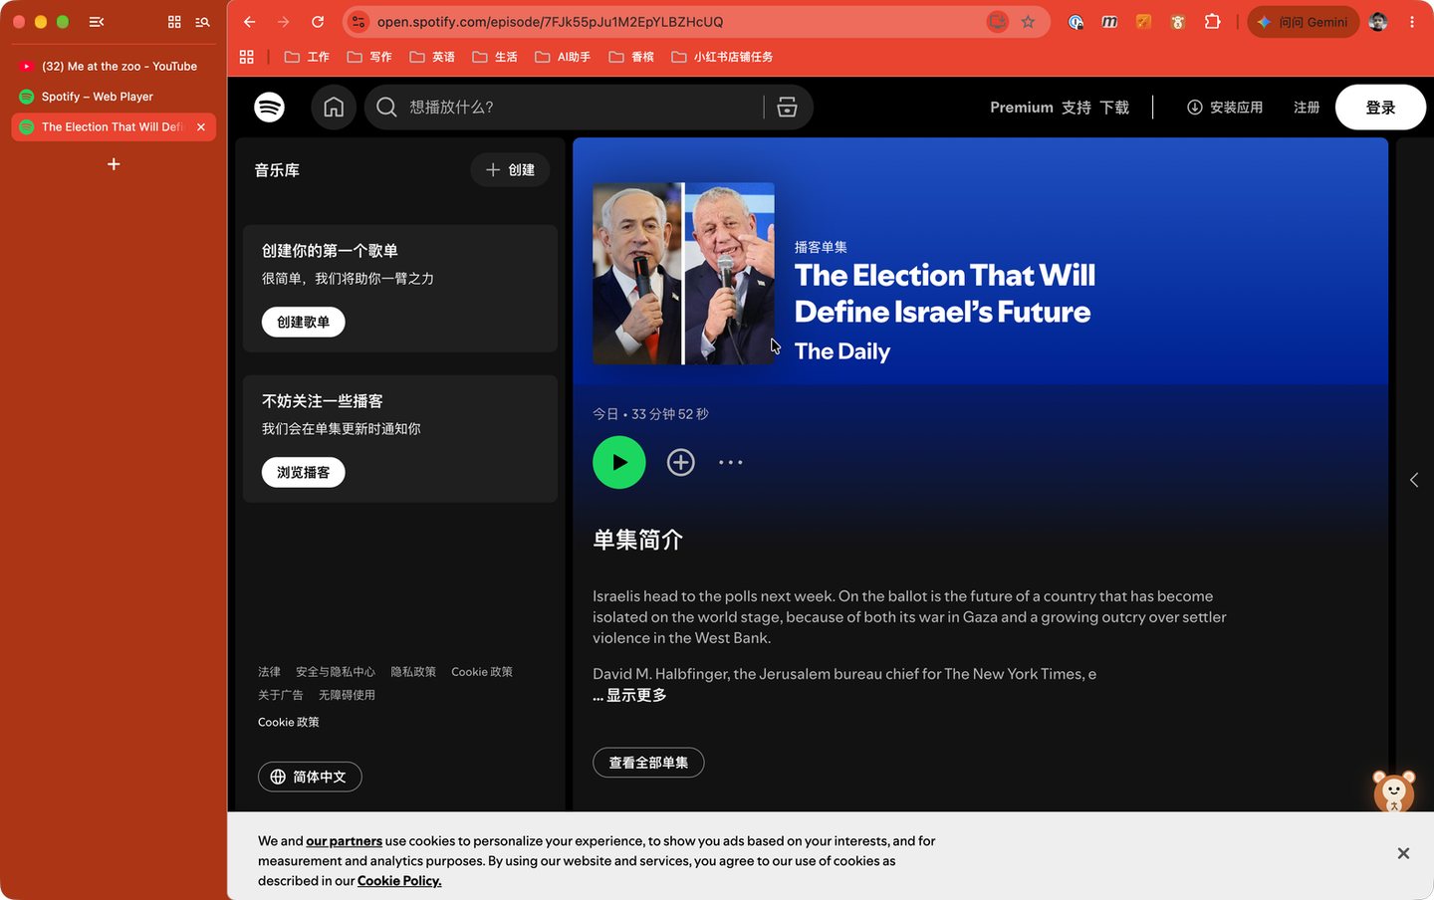Viewport: 1434px width, 900px height.
Task: Play the episode with the green button
Action: tap(619, 462)
